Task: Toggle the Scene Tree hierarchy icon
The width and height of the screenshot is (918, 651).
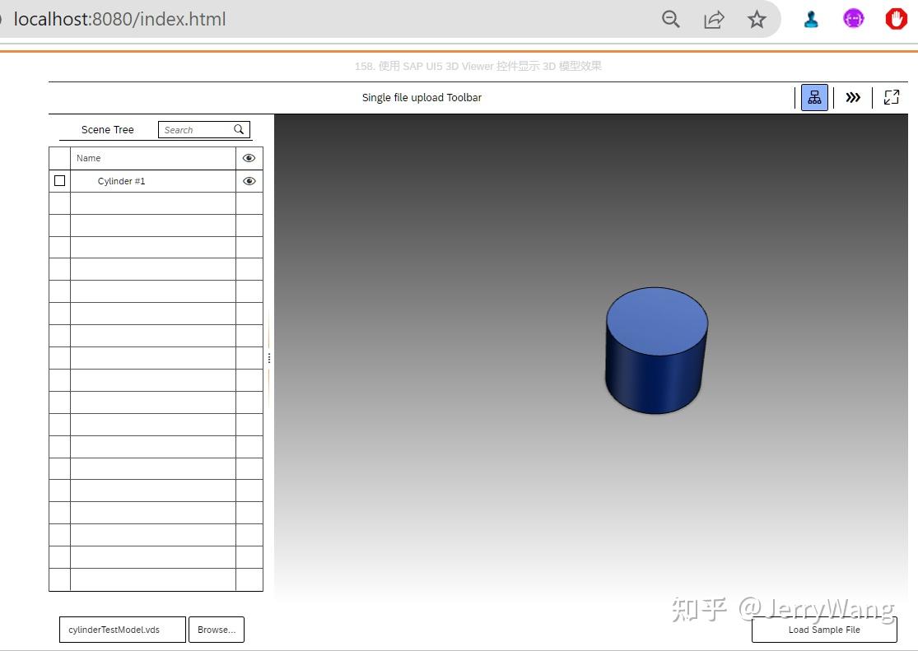Action: click(813, 97)
